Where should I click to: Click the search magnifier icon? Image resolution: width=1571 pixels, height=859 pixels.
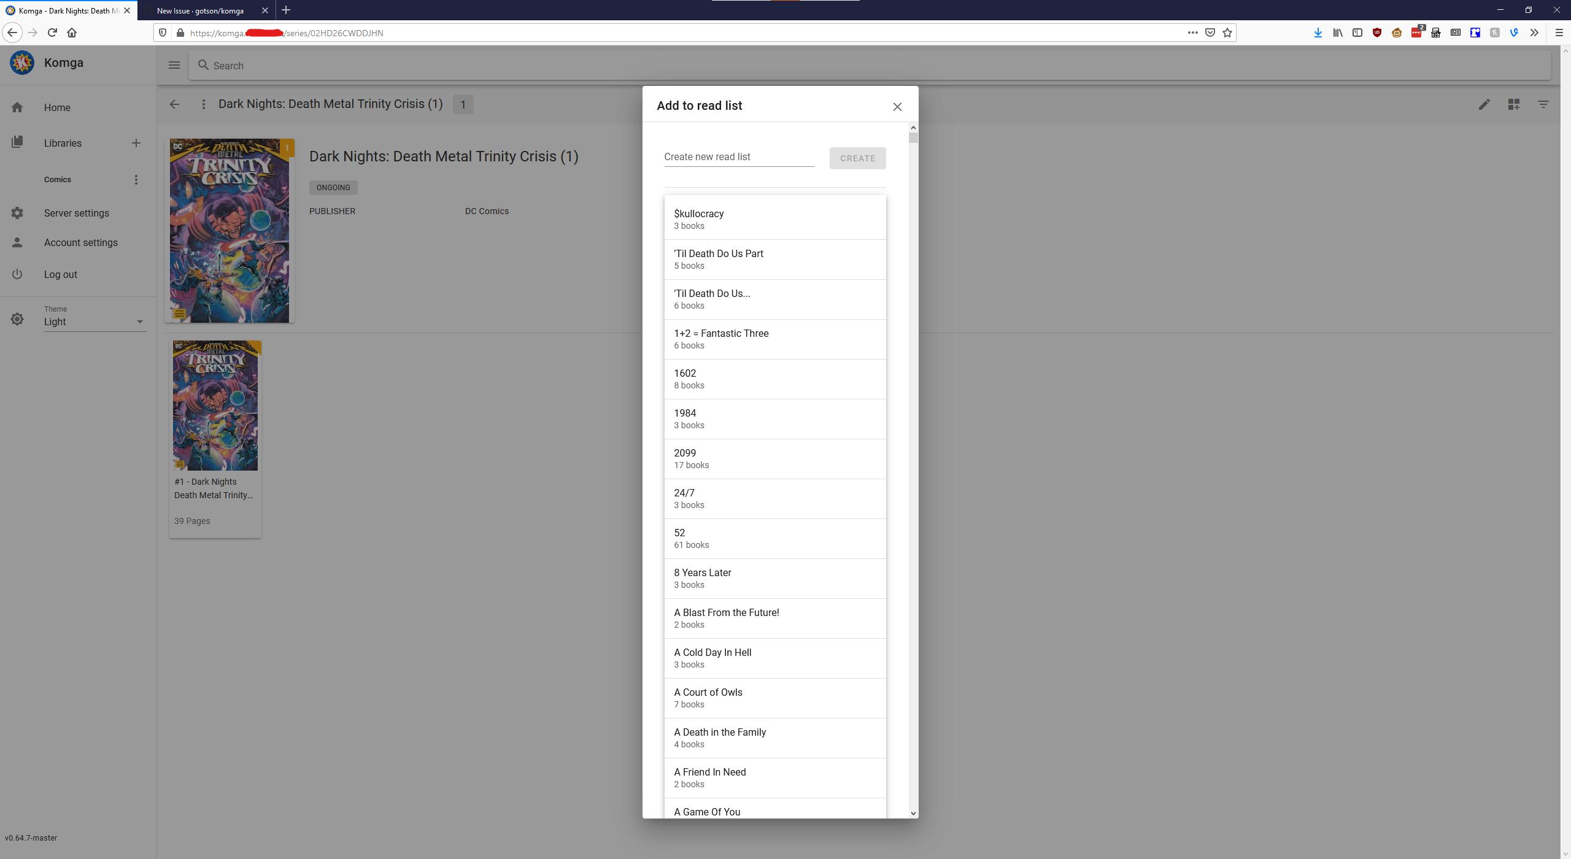(203, 65)
